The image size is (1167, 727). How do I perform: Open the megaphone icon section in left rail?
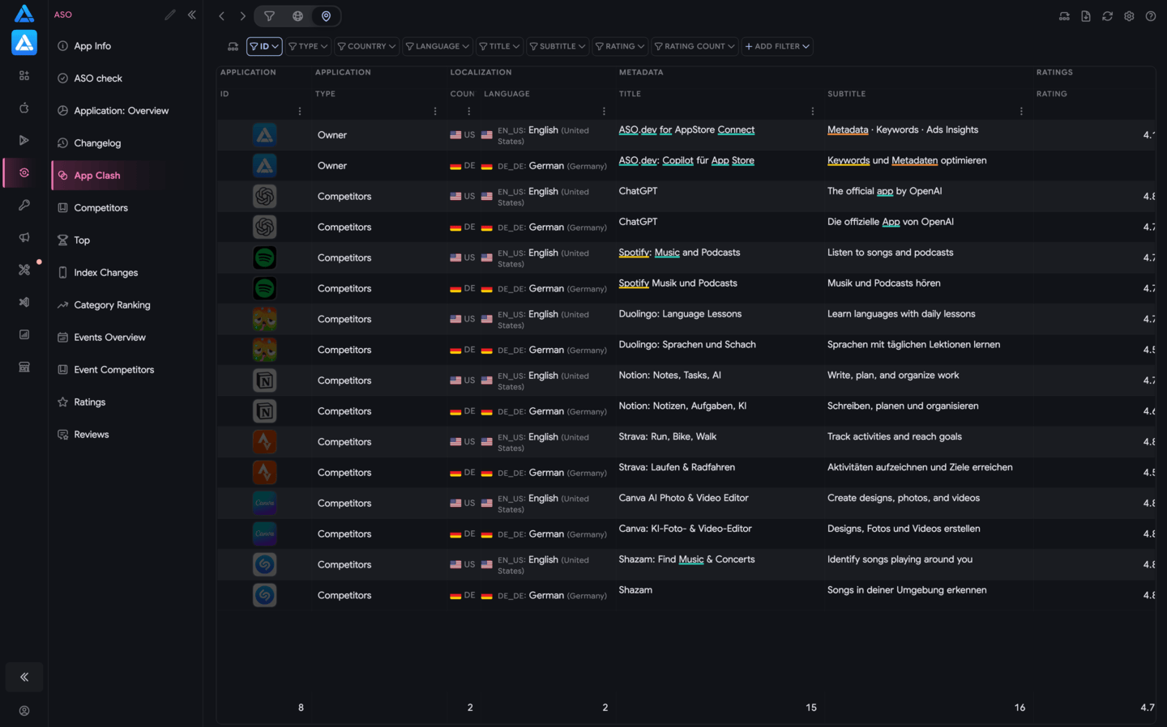(x=24, y=237)
